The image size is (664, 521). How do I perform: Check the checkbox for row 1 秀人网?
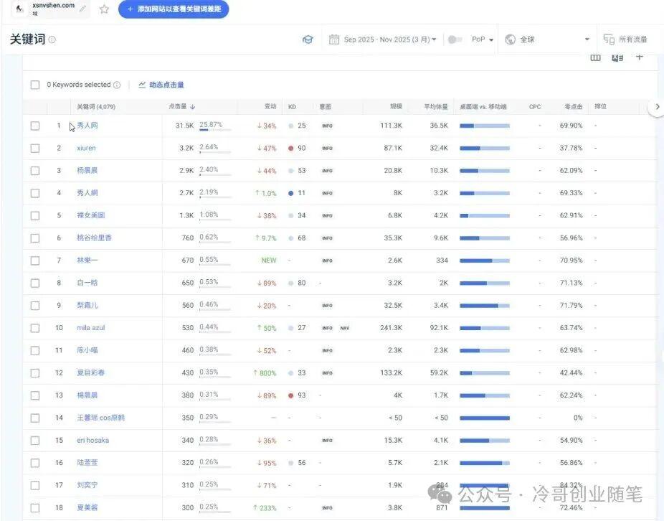click(35, 126)
